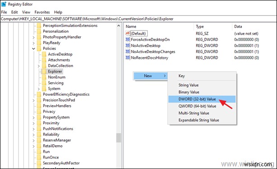277x169 pixels.
Task: Click the (Default) string value icon
Action: tap(128, 33)
